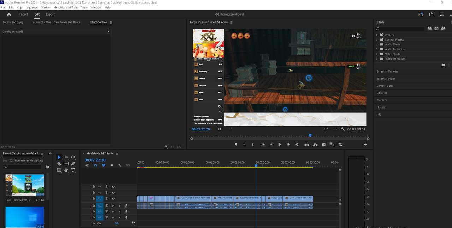Toggle V3 track output eye
The width and height of the screenshot is (452, 228).
(113, 187)
